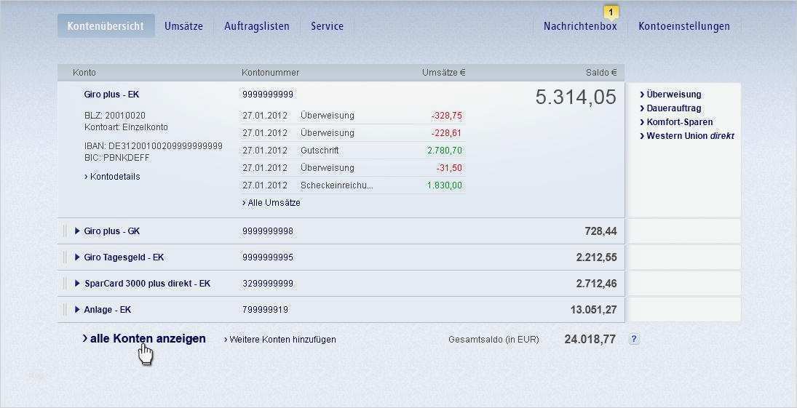Screen dimensions: 797x408
Task: Grab the drag handle of Giro plus - GK row
Action: [65, 231]
